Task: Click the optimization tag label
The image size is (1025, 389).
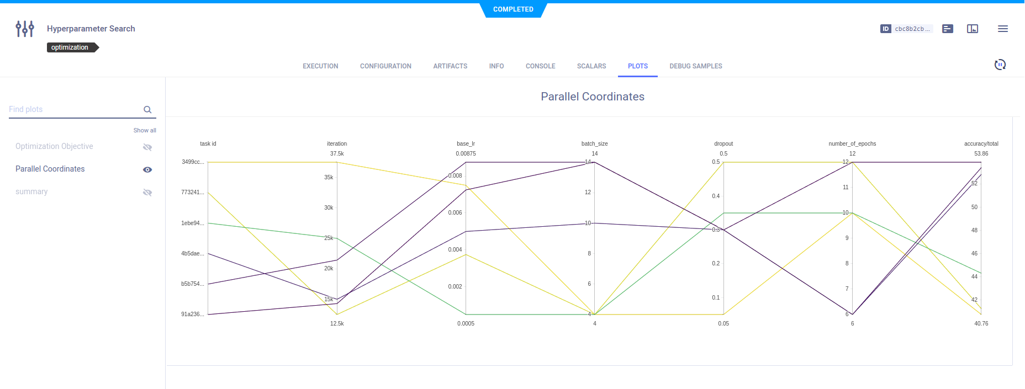Action: [x=70, y=47]
